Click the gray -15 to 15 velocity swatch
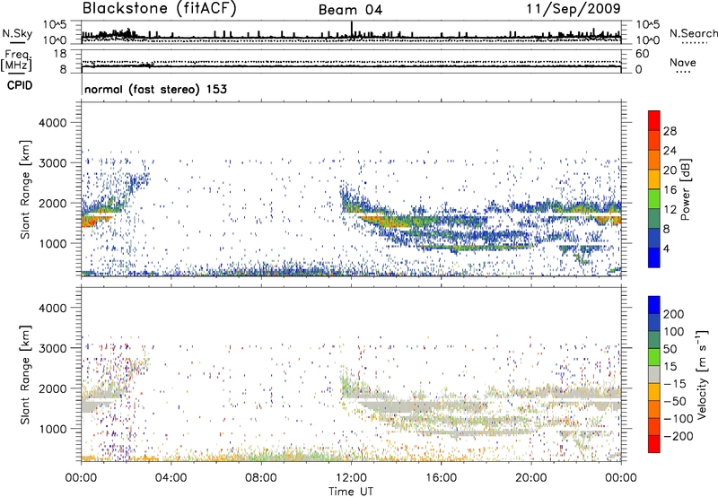Image resolution: width=718 pixels, height=497 pixels. [x=654, y=374]
